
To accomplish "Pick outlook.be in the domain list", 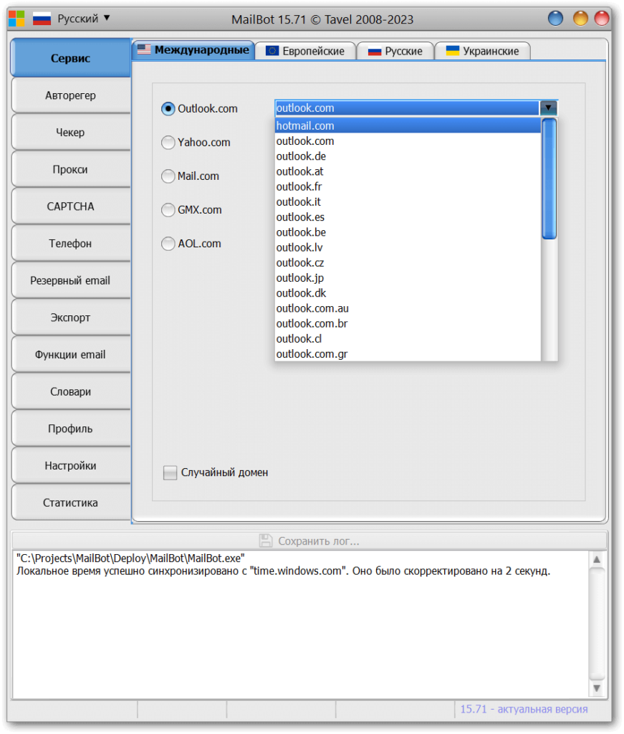I will coord(408,232).
